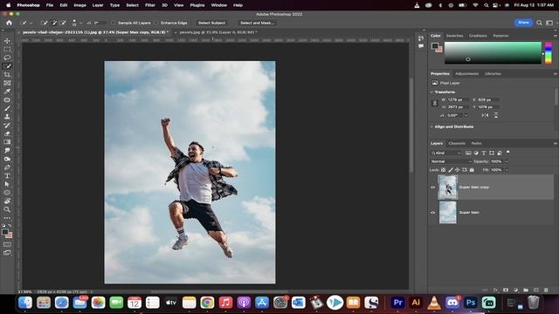This screenshot has height=314, width=559.
Task: Open the rotation angle dropdown in Properties
Action: click(x=466, y=115)
